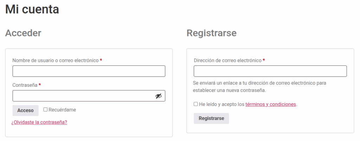Enable the Recuérdame checkbox
The height and width of the screenshot is (141, 360).
pyautogui.click(x=45, y=110)
